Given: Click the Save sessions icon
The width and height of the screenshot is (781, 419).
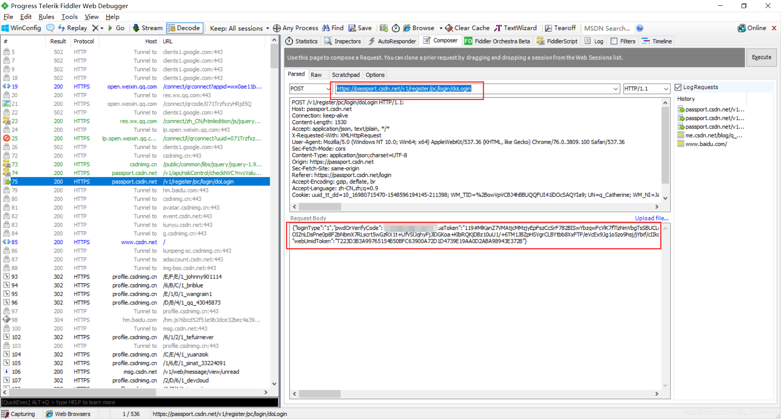Looking at the screenshot, I should tap(360, 28).
